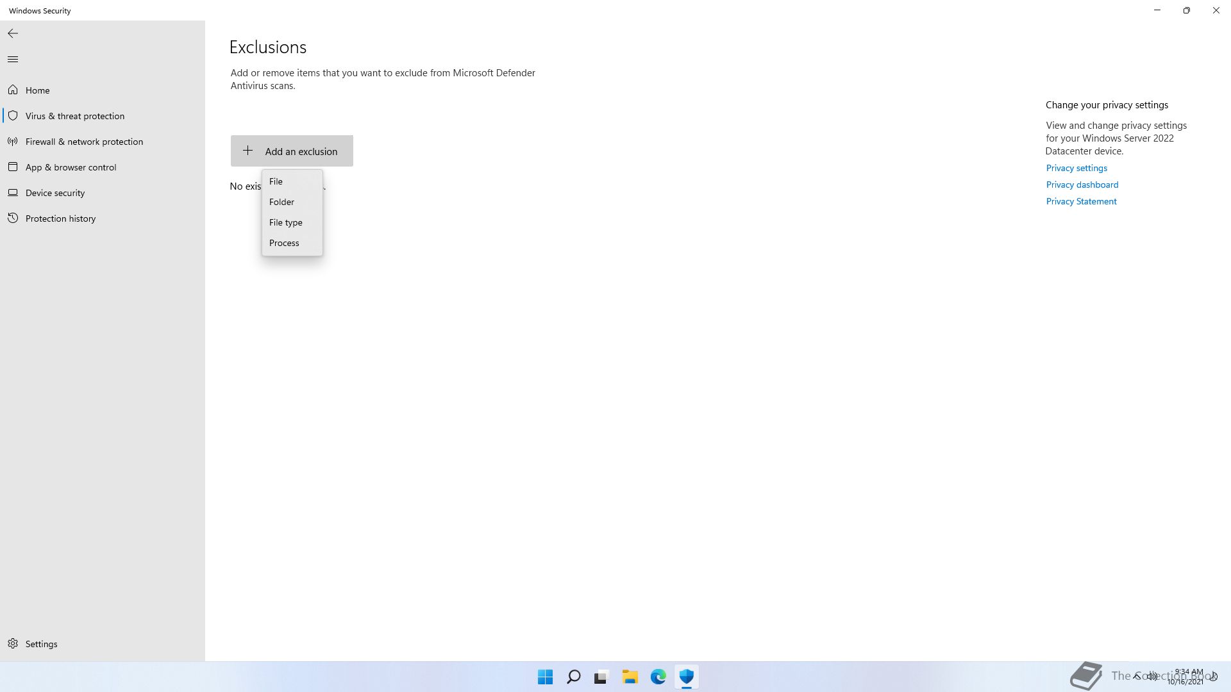This screenshot has height=692, width=1231.
Task: Minimize the Windows Security window
Action: 1157,10
